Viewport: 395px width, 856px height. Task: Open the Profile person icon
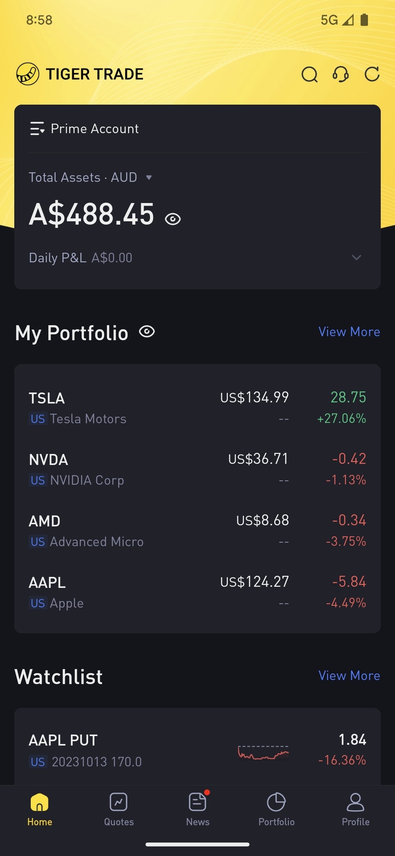click(355, 802)
